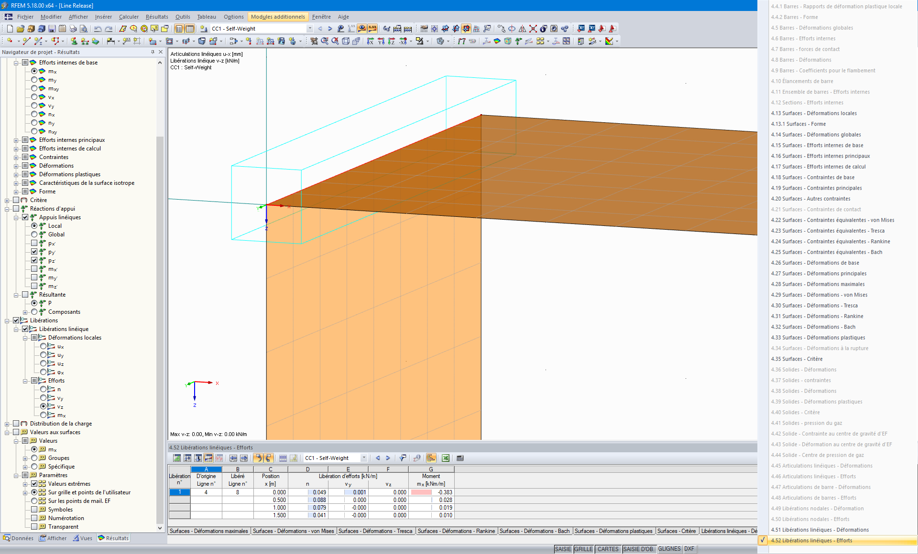Click the new nodal support icon

point(74,41)
